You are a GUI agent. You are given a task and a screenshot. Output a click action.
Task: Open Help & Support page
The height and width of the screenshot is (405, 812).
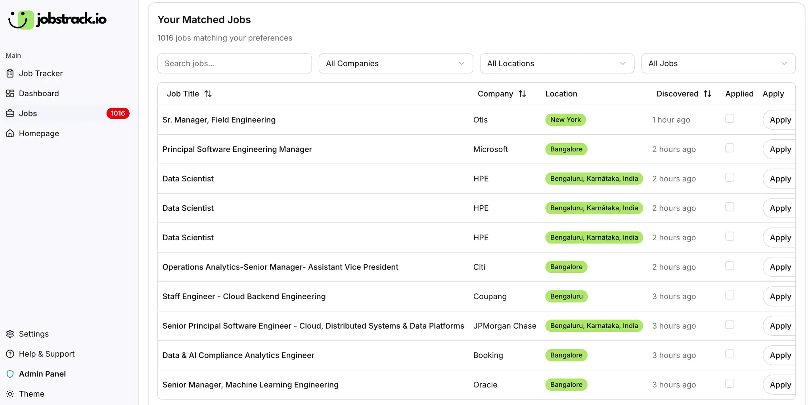67,354
